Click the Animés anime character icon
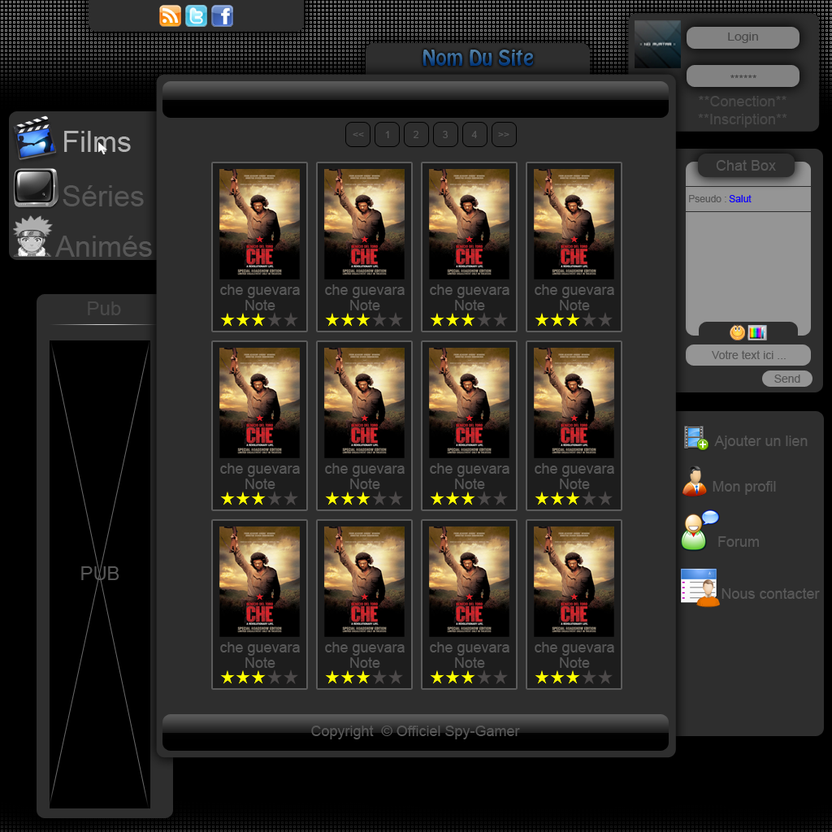Viewport: 832px width, 832px height. click(32, 236)
